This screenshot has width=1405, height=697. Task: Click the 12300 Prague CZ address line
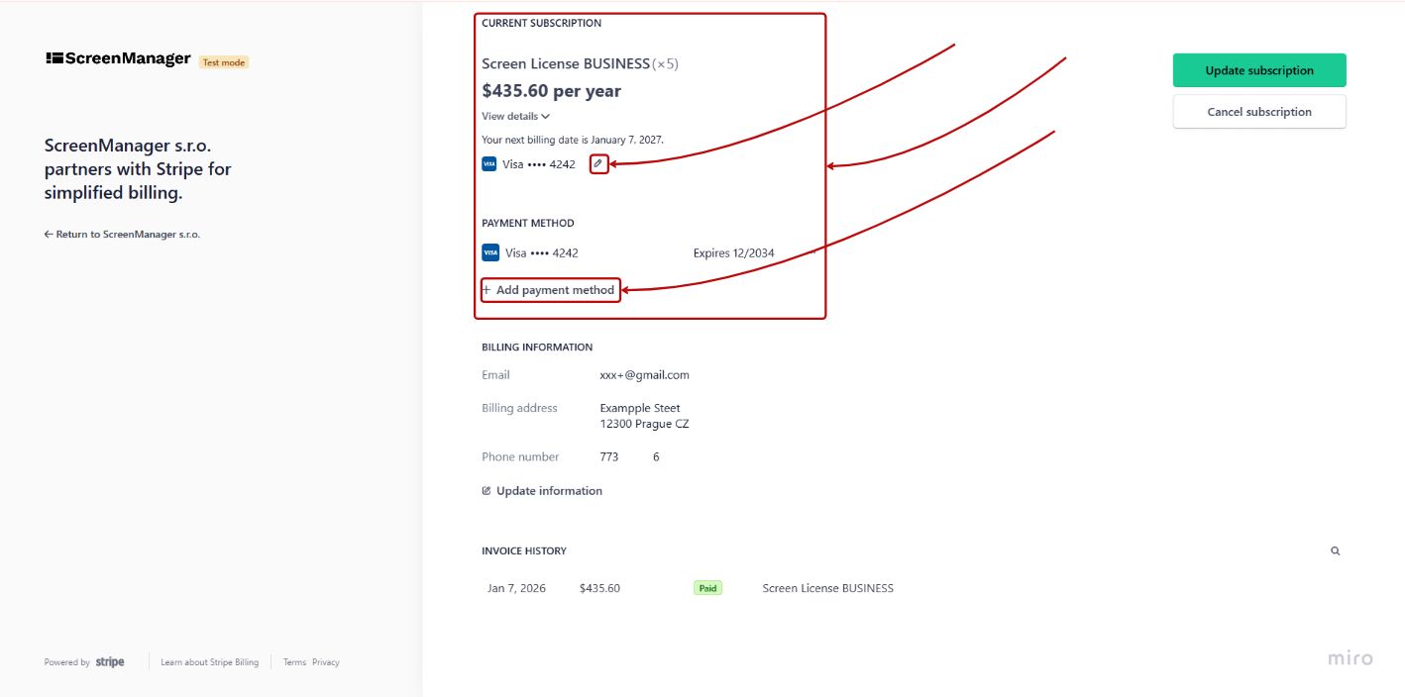tap(644, 424)
